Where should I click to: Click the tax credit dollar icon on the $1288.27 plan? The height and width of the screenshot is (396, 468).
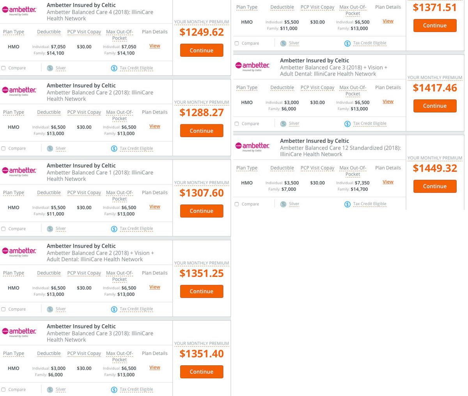(114, 148)
